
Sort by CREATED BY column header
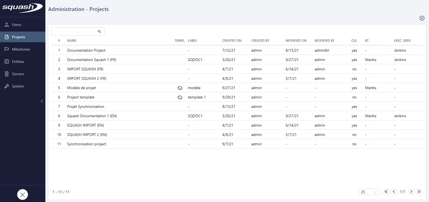(260, 41)
